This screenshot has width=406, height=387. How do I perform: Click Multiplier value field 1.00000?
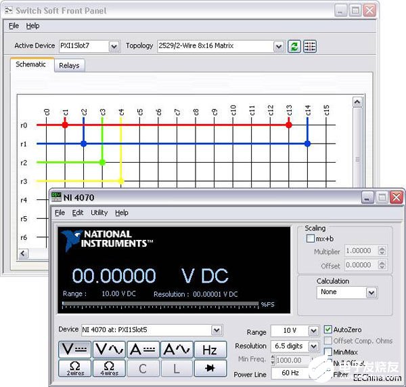pyautogui.click(x=361, y=251)
